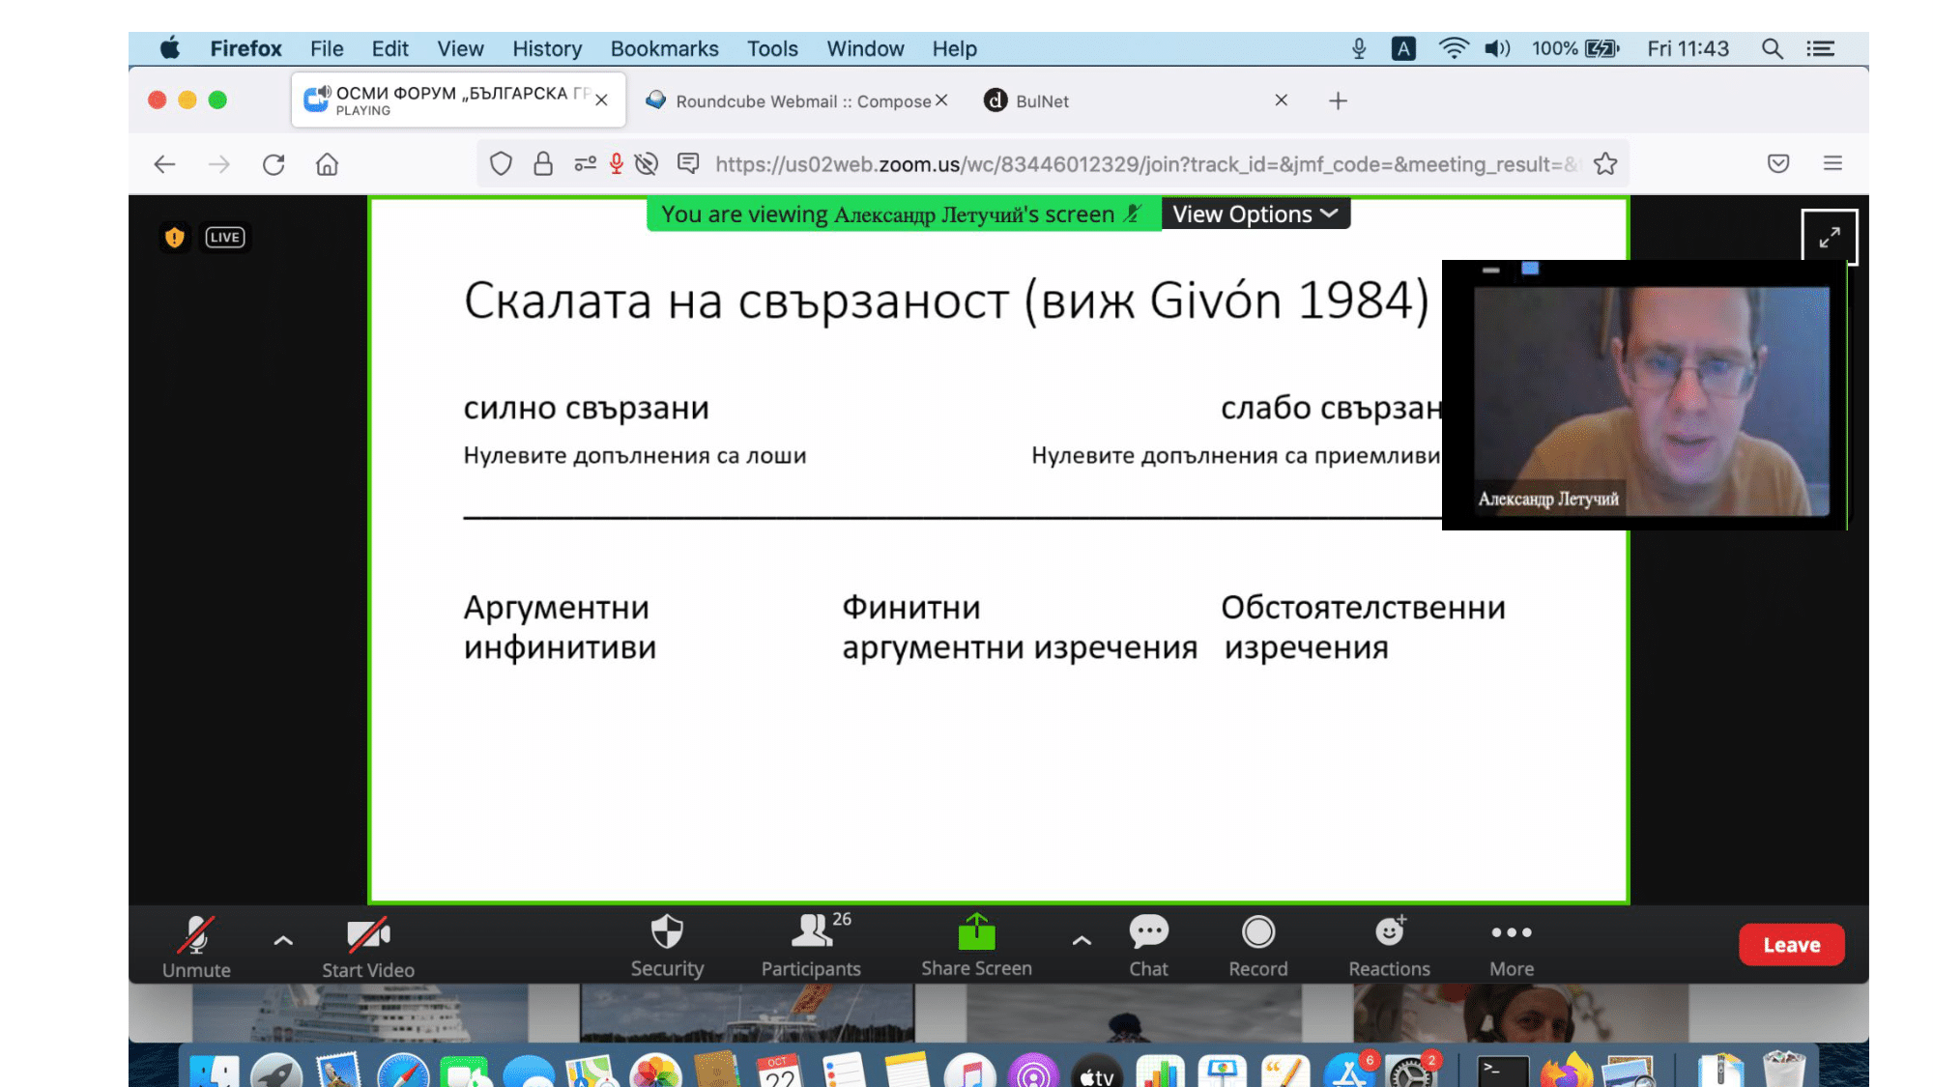Click the green Share Screen icon
The width and height of the screenshot is (1933, 1087).
(x=976, y=933)
